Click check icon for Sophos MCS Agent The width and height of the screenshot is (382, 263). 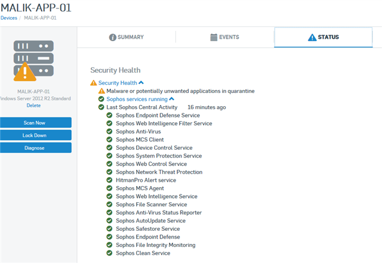point(109,188)
